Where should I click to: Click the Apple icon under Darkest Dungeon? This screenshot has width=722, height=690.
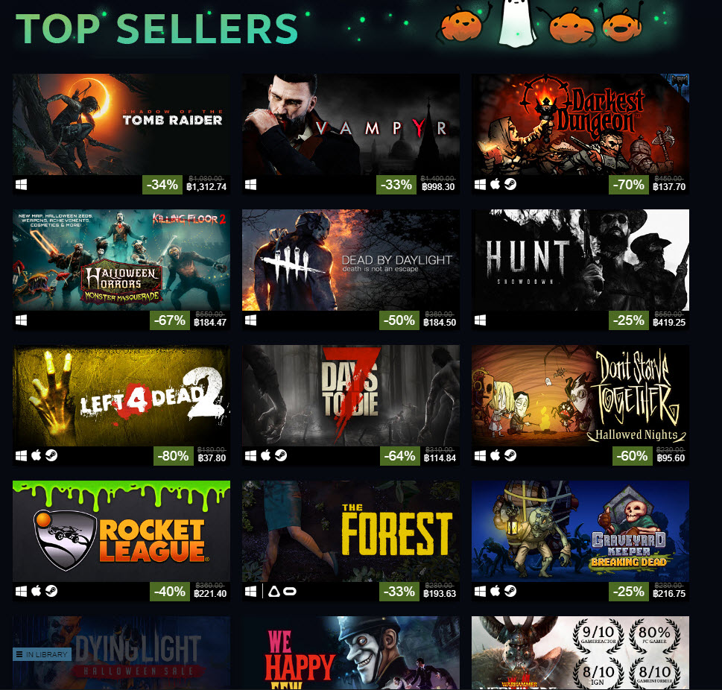495,184
